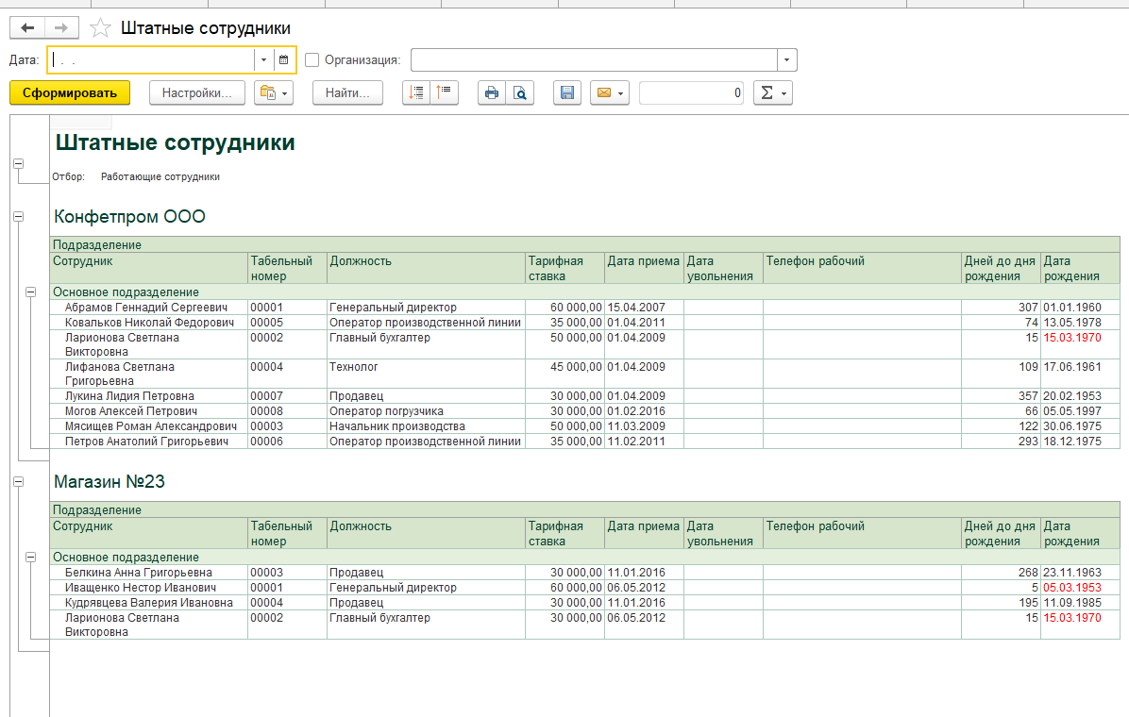Click the 45 000,00 tariff cell

565,374
